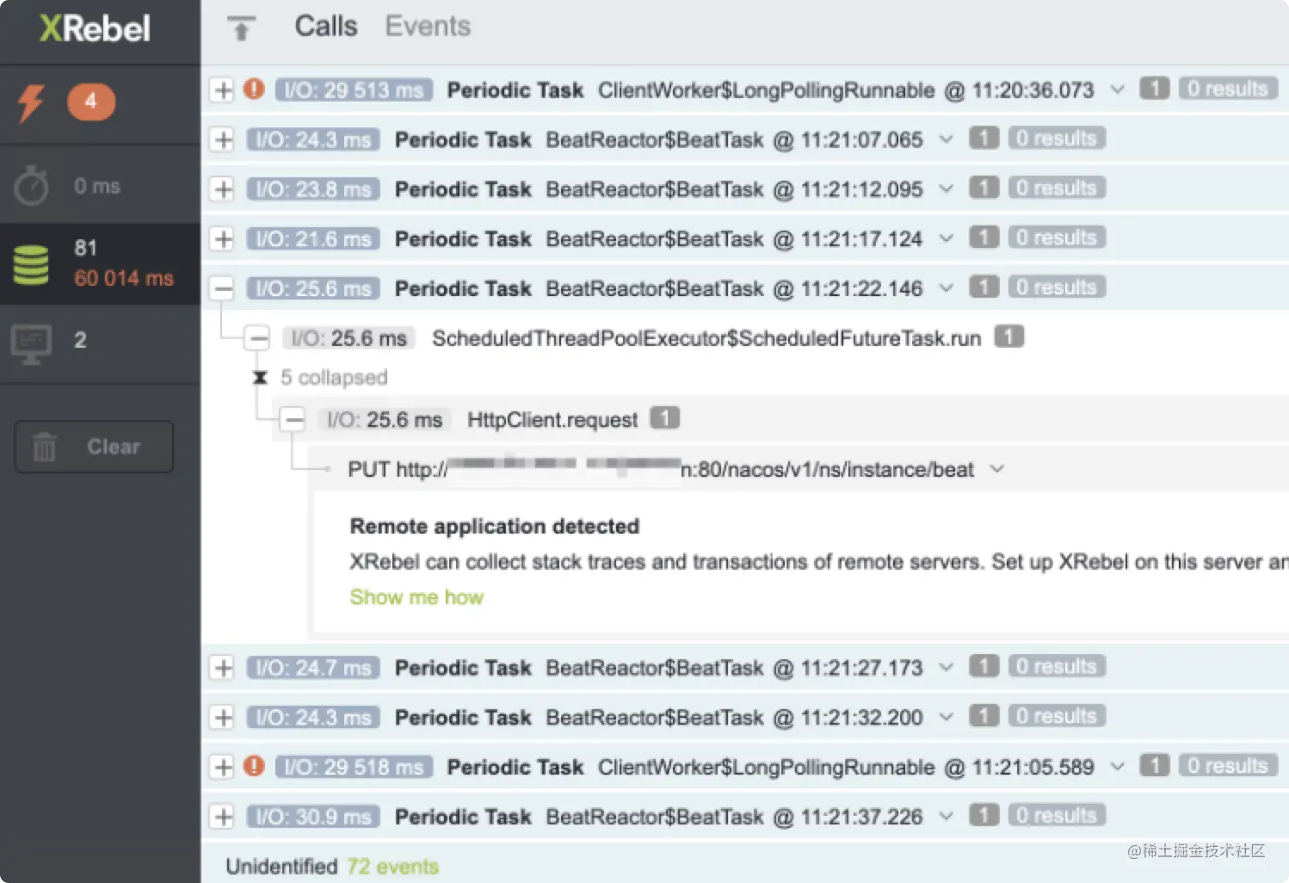1289x883 pixels.
Task: Click the trash icon in Clear button
Action: click(44, 447)
